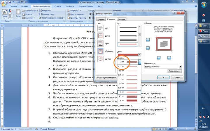Open theme colors in the Темы group
Viewport: 210px width, 131px height.
tap(10, 10)
